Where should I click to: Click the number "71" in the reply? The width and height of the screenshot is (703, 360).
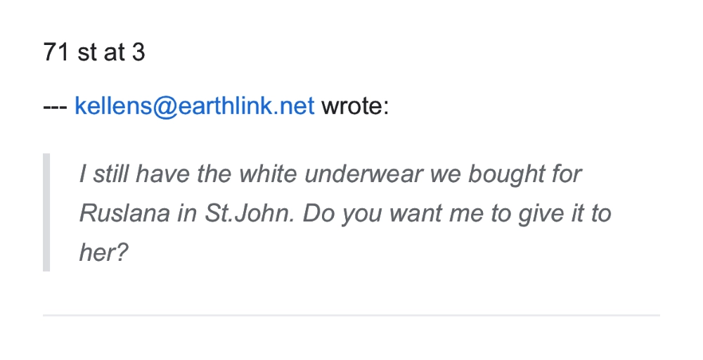(56, 52)
